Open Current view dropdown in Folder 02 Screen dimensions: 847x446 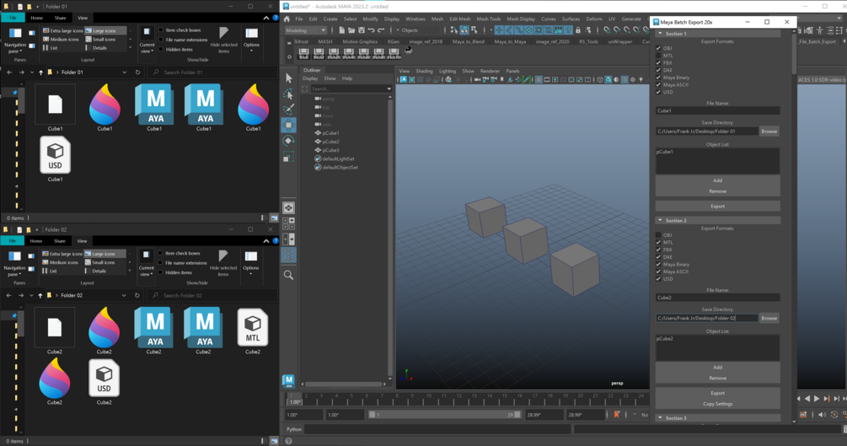147,262
